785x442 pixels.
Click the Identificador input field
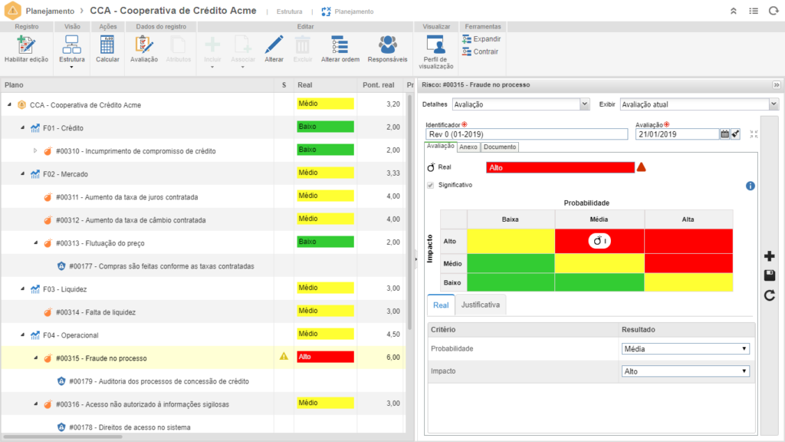pyautogui.click(x=526, y=134)
